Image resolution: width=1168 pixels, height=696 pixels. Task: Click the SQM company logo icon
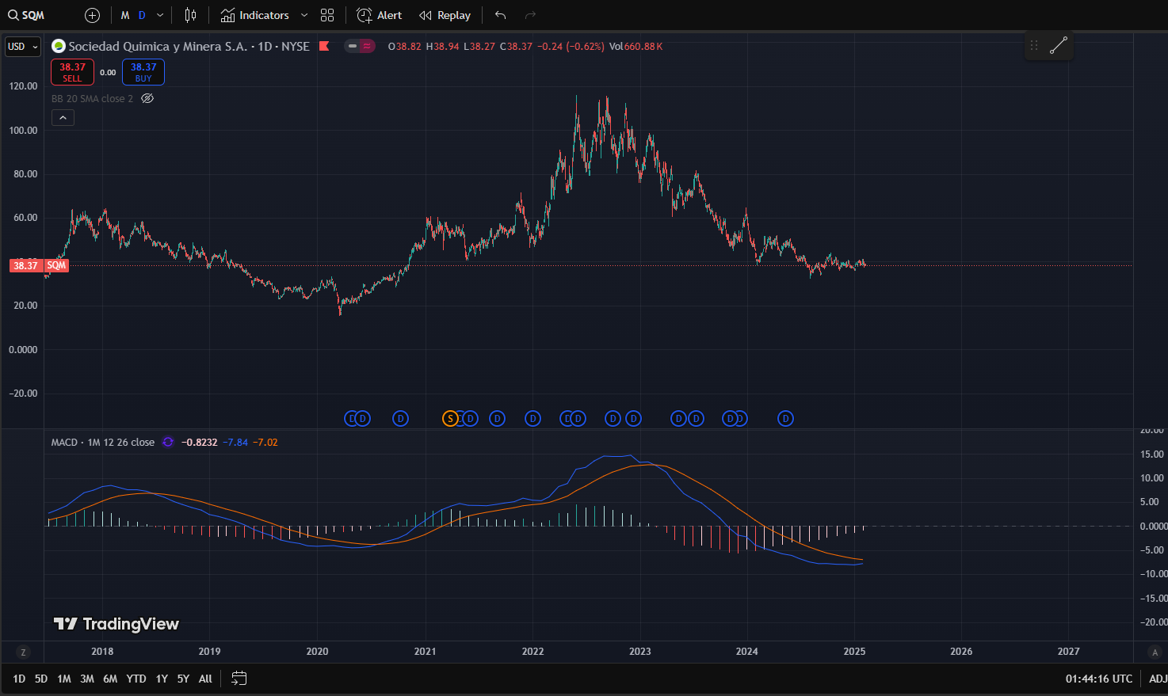[x=58, y=46]
